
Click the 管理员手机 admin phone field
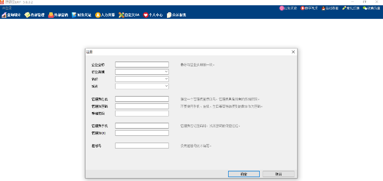point(142,126)
